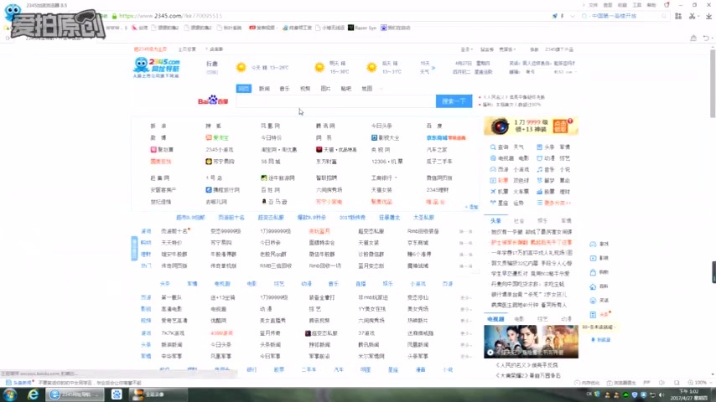Select the 贴吧 search tab

pyautogui.click(x=346, y=89)
